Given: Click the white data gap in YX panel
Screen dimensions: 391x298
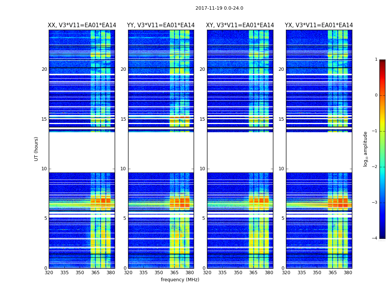Looking at the screenshot, I should pos(319,152).
